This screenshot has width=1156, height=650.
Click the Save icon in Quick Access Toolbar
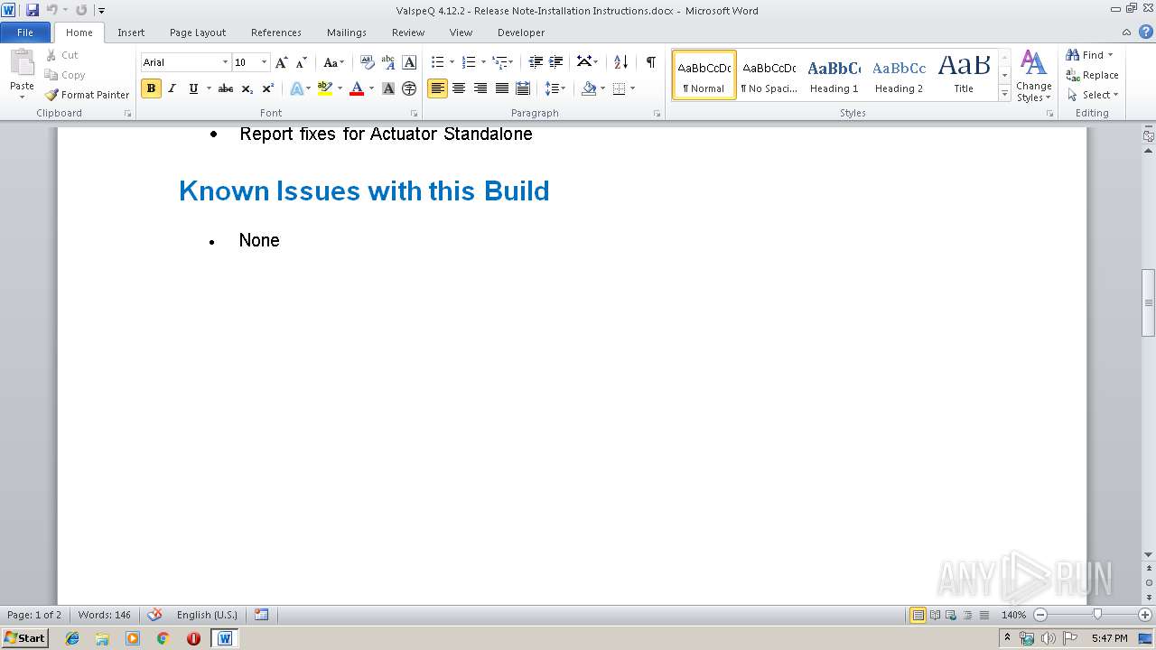click(33, 10)
